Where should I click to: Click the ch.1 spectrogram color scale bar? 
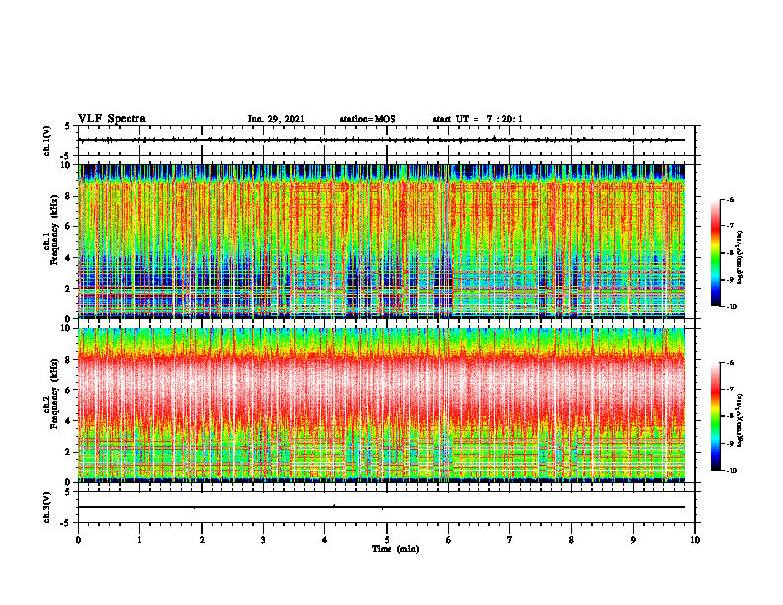coord(715,253)
